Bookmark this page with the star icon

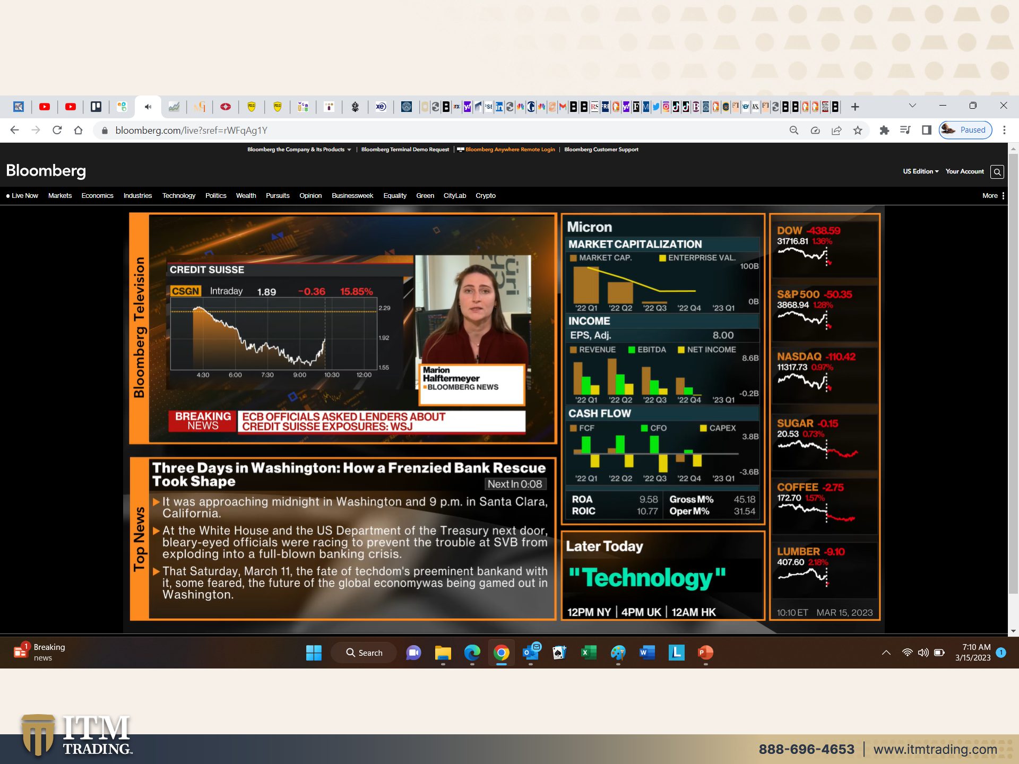tap(858, 130)
